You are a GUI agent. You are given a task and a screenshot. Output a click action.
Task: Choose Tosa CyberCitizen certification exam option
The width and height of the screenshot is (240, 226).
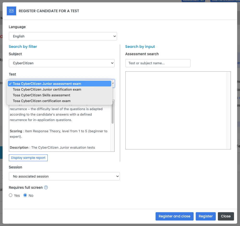click(59, 101)
